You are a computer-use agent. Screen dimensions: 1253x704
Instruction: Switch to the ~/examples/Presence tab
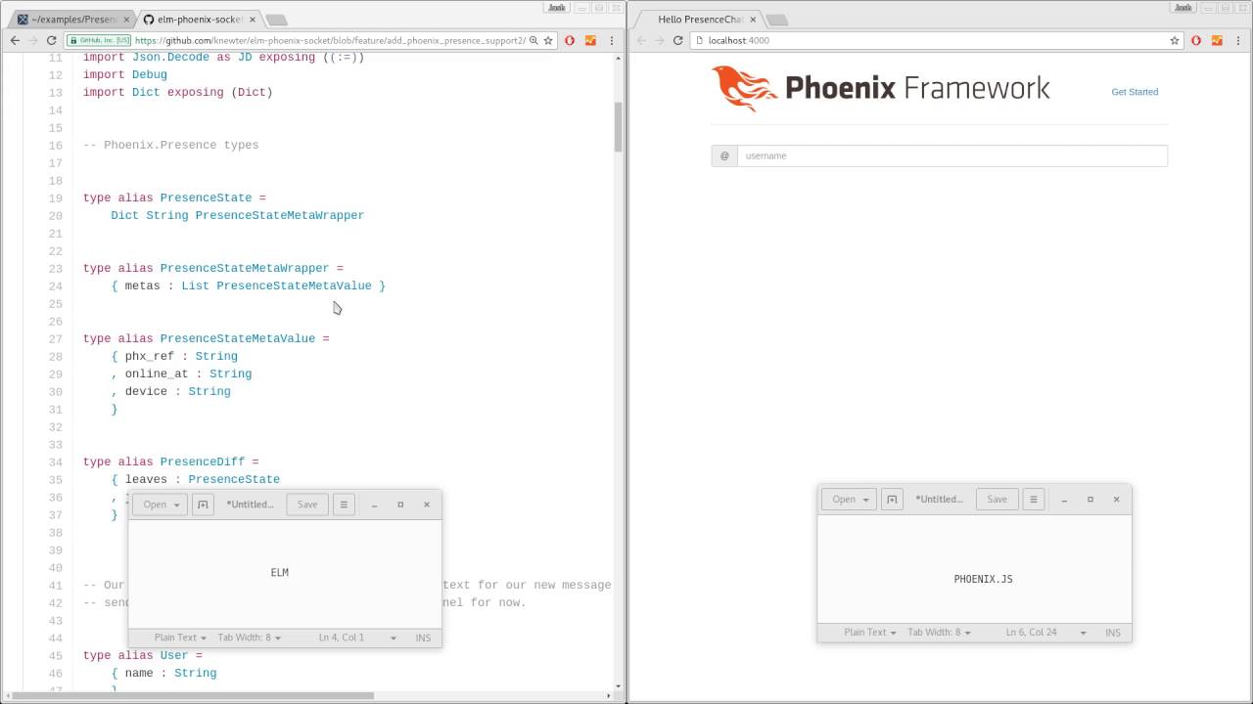[x=73, y=20]
